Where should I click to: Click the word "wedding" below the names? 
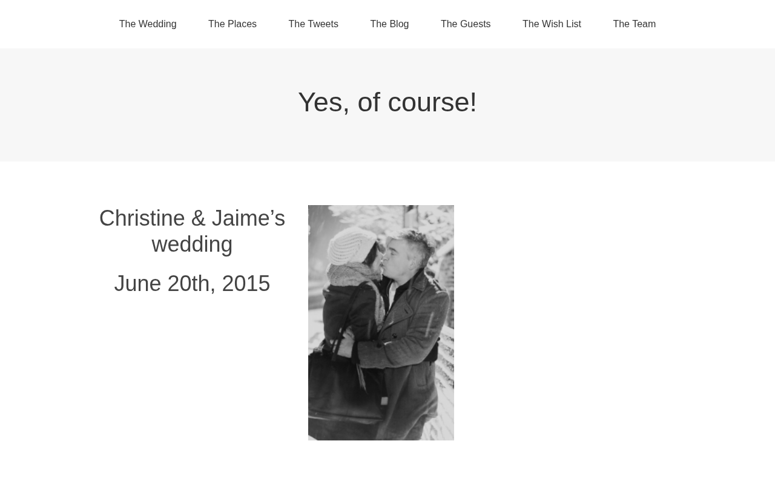(192, 244)
